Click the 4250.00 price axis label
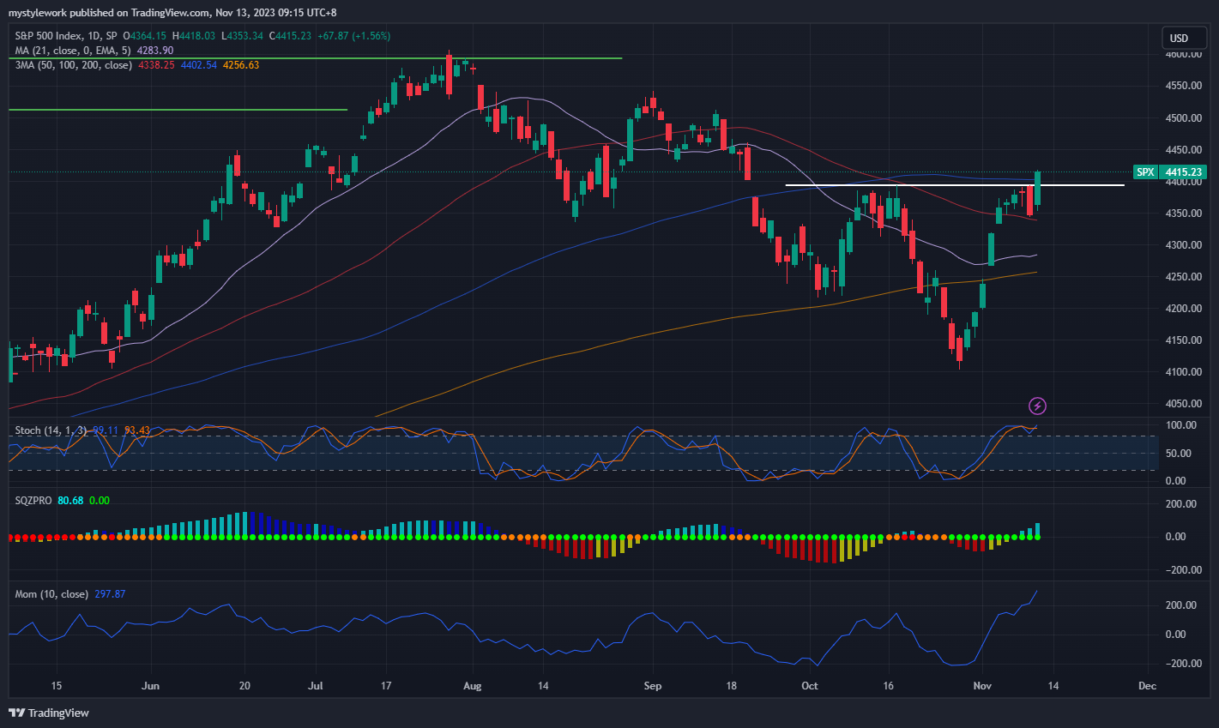Image resolution: width=1219 pixels, height=728 pixels. pyautogui.click(x=1183, y=277)
